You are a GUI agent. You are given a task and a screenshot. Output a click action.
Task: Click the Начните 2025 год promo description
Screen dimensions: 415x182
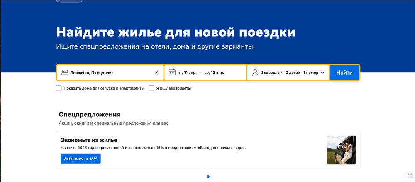(x=153, y=148)
